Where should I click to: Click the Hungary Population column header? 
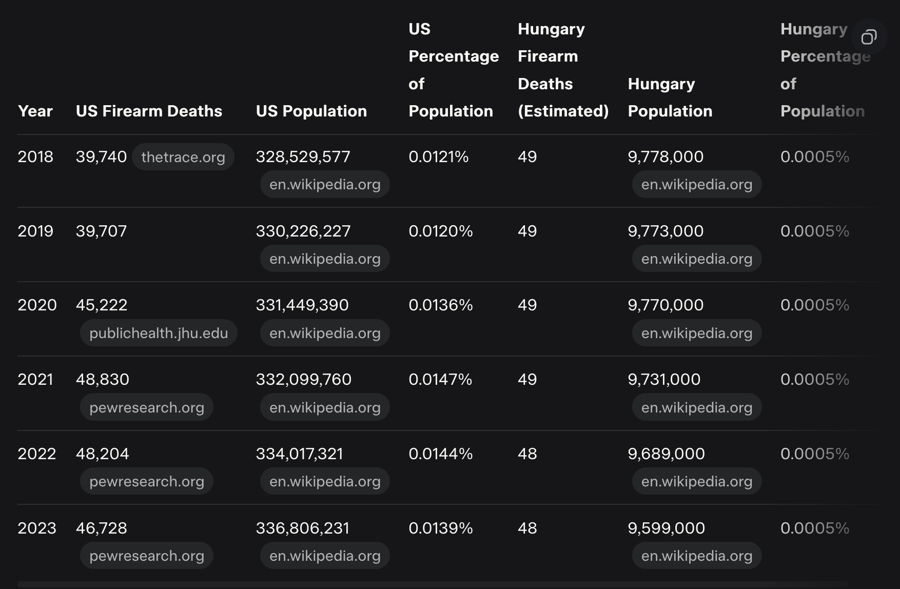pyautogui.click(x=670, y=97)
